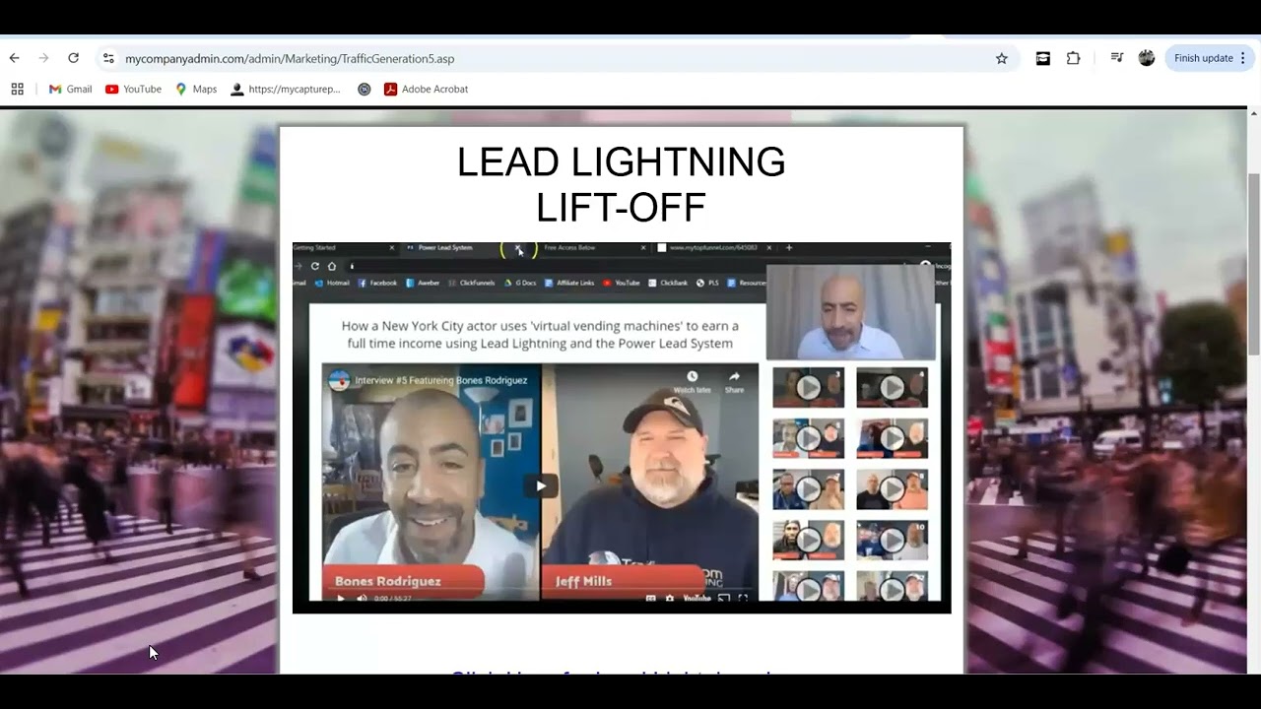Open the round gray icon bookmark
This screenshot has width=1261, height=709.
point(365,89)
